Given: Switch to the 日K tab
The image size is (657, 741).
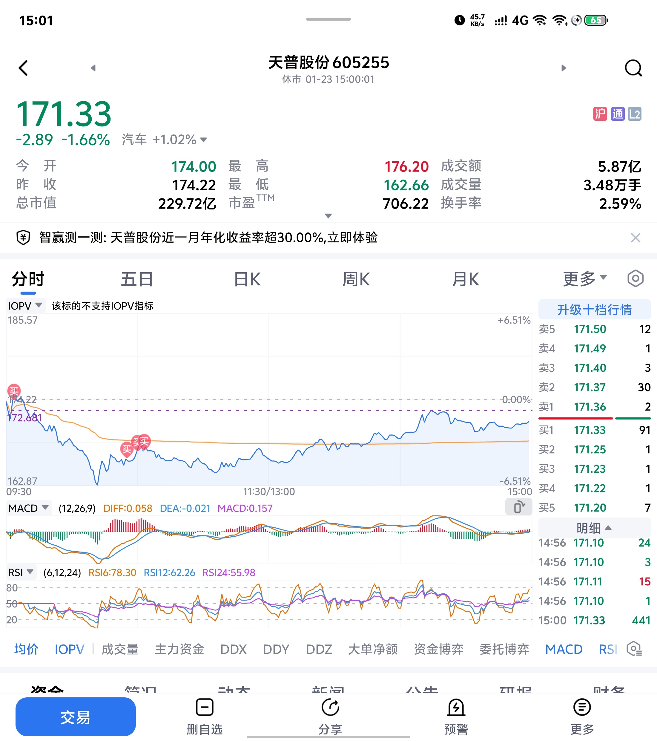Looking at the screenshot, I should click(x=247, y=279).
